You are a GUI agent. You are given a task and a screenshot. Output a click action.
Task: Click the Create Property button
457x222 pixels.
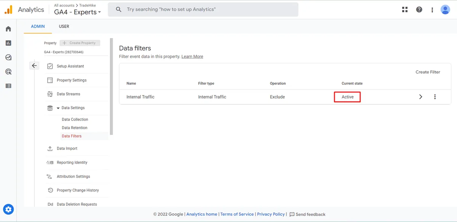[x=80, y=43]
